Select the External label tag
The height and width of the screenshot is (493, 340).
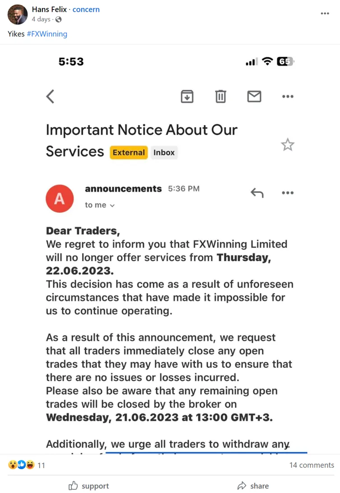129,152
